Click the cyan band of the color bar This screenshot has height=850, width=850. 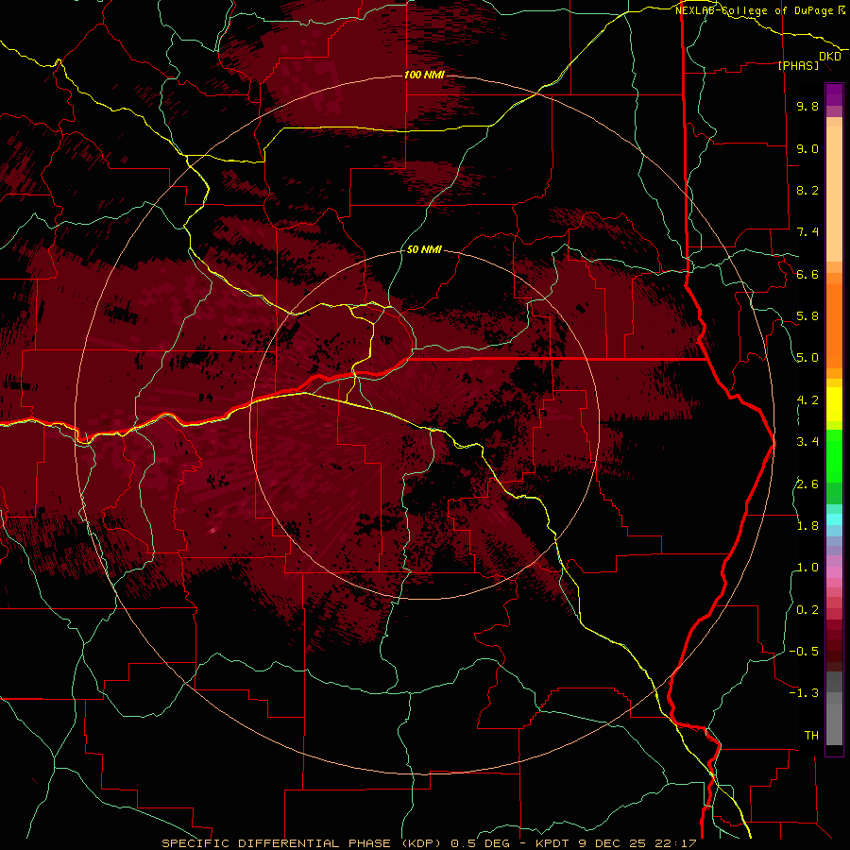coord(834,518)
